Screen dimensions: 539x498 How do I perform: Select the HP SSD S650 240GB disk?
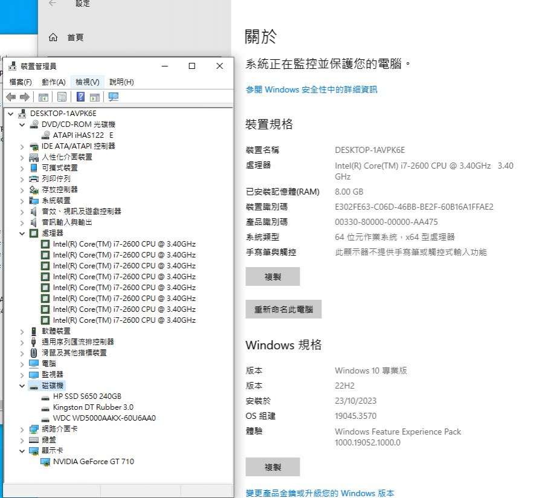pos(87,396)
